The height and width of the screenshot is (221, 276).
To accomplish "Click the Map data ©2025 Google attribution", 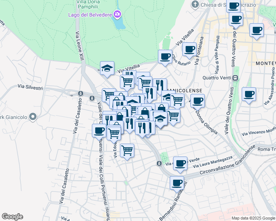I will click(x=253, y=218).
